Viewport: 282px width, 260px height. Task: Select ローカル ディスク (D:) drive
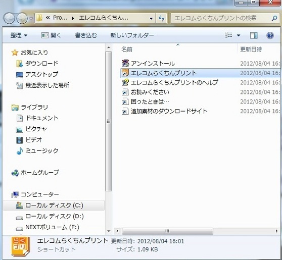coord(55,216)
